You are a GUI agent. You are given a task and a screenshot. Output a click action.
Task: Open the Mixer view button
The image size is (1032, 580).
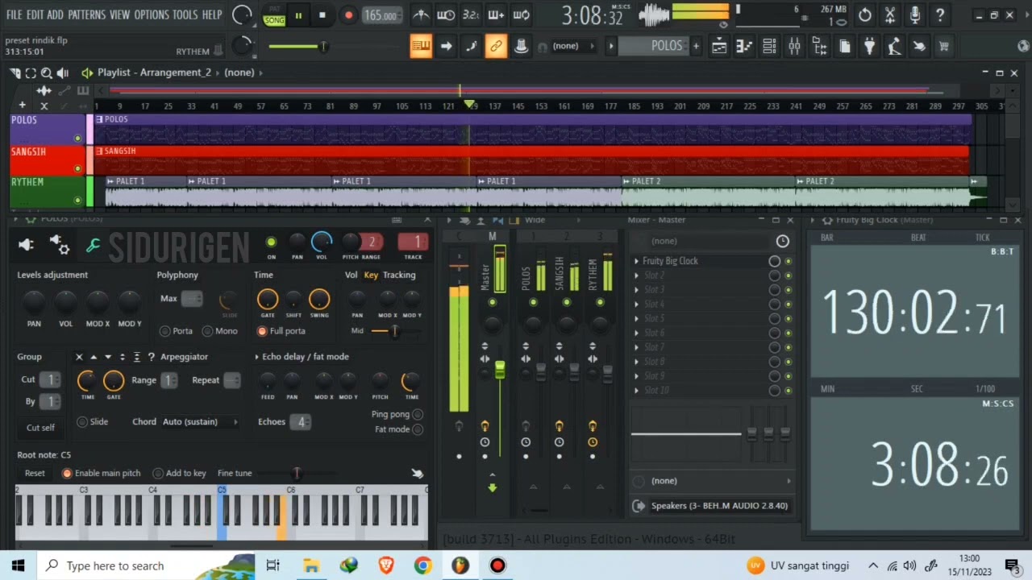pos(794,46)
